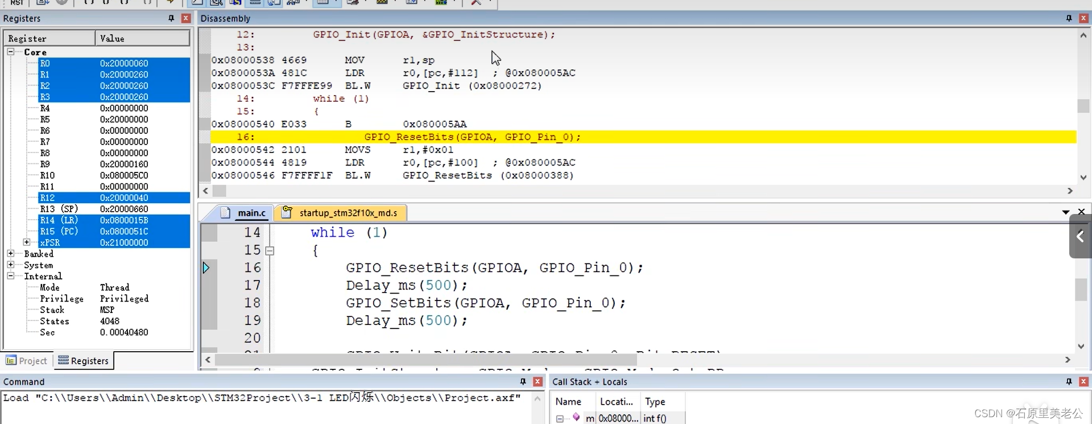
Task: Click the States value 4048
Action: coord(110,322)
